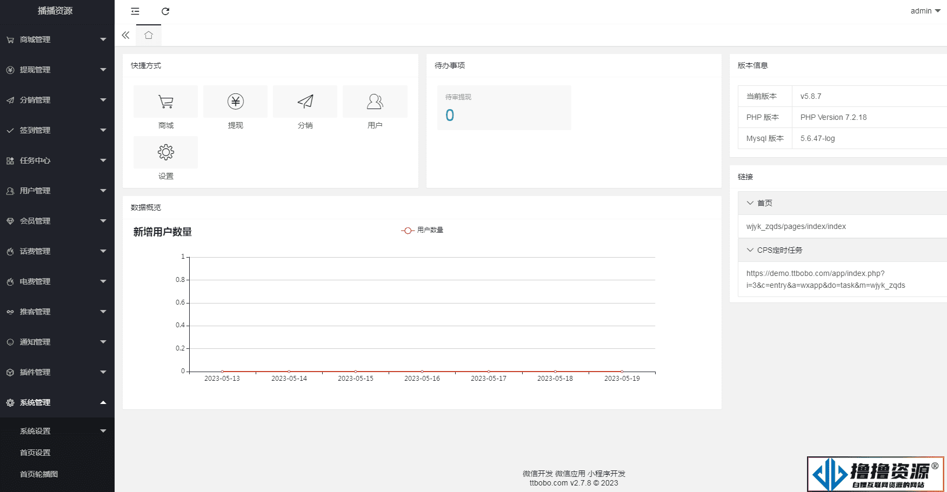Click the 用户管理 person icon in sidebar

tap(10, 191)
